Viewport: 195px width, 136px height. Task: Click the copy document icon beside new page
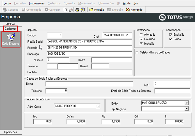coord(71,10)
